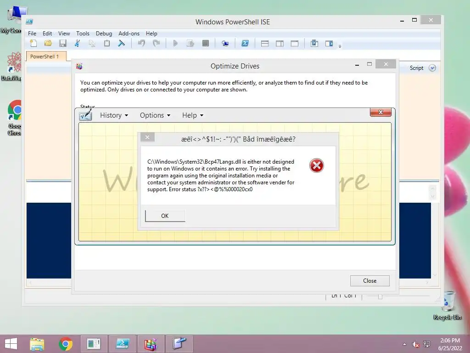Open the Tools menu
The image size is (470, 353).
83,33
